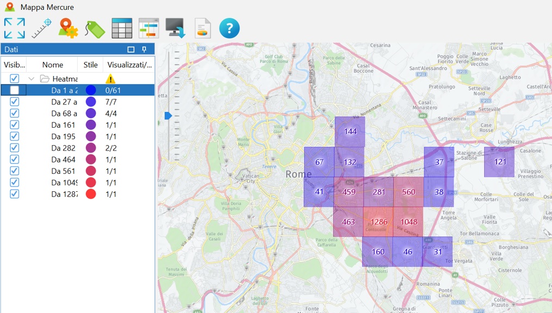Viewport: 552px width, 313px height.
Task: Click the red color swatch for Da 1287
Action: click(91, 194)
